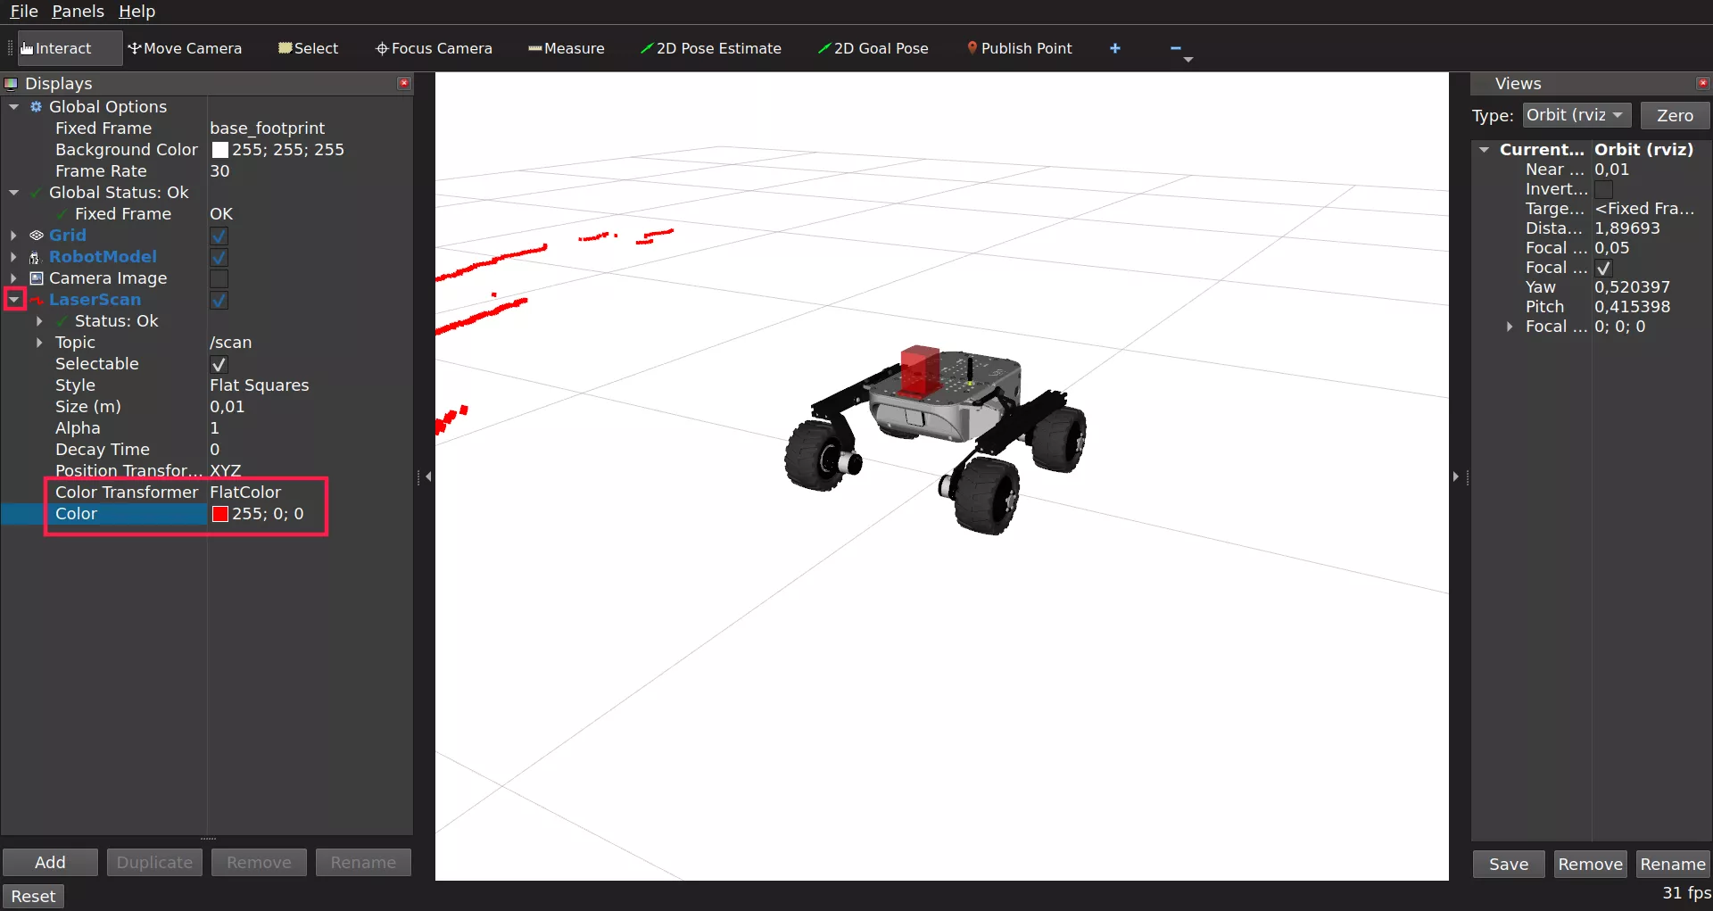Enable the Camera Image display checkbox
Screen dimensions: 1713x911
[x=219, y=278]
